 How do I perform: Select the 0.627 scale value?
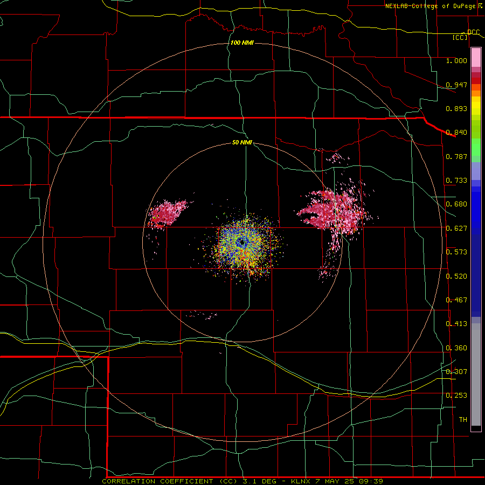[x=456, y=228]
